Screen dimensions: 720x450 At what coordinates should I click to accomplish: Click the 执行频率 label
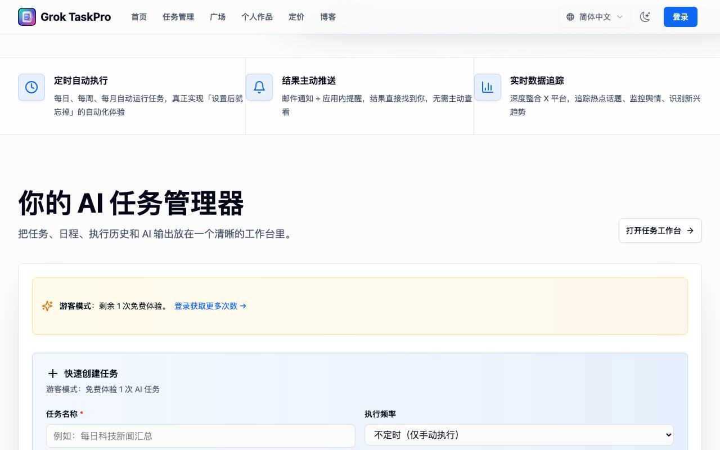click(380, 414)
